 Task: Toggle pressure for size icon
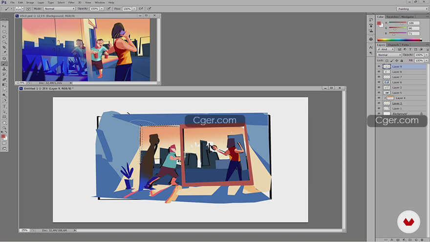pyautogui.click(x=150, y=9)
